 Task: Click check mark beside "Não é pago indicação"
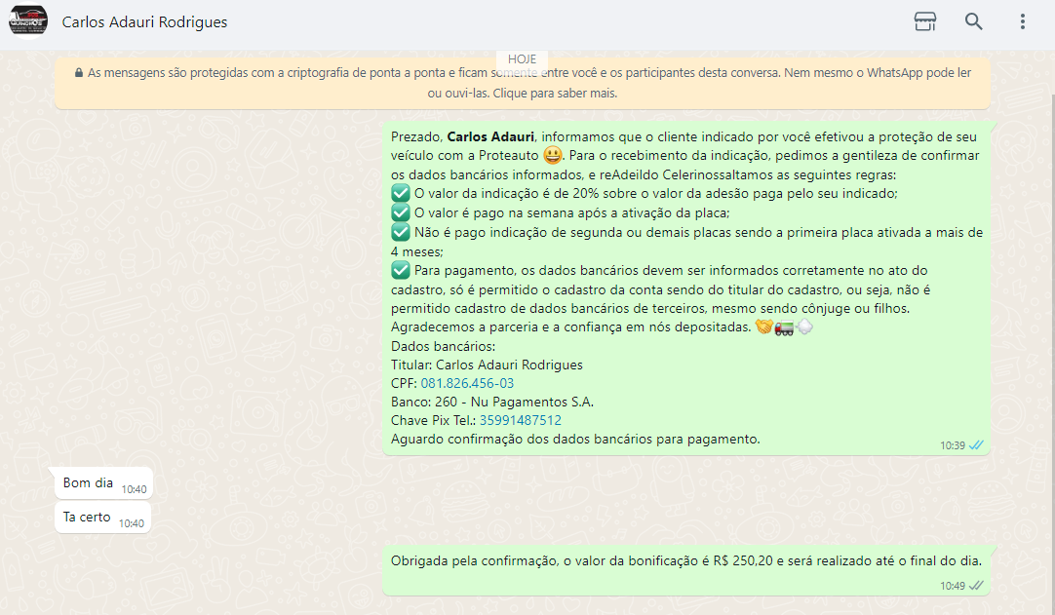[400, 232]
